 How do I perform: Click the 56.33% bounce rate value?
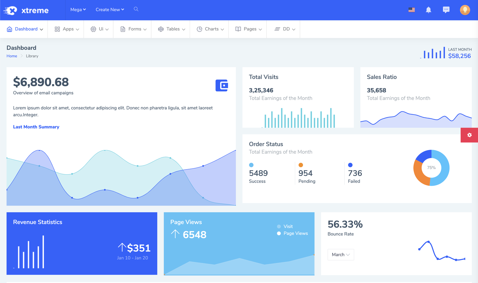click(x=345, y=224)
